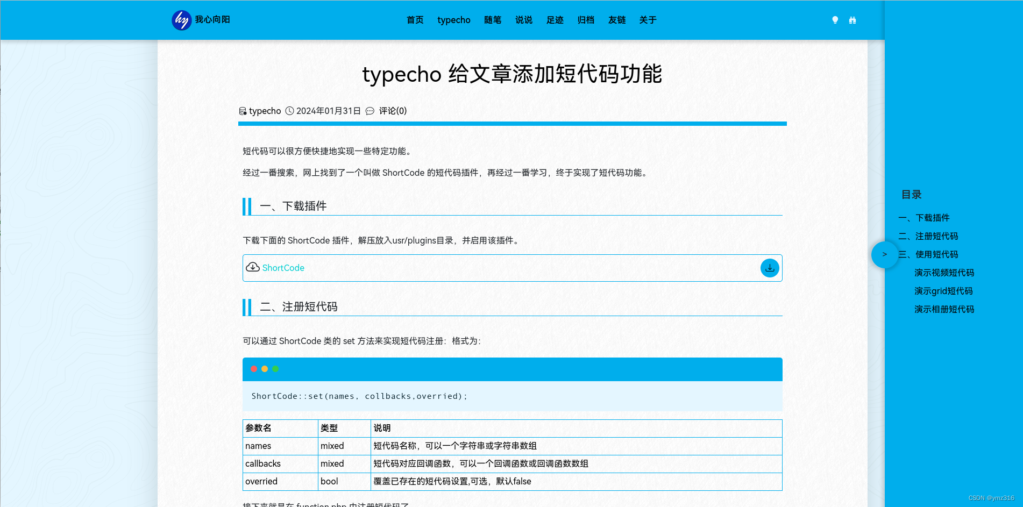1023x507 pixels.
Task: Click the ShortCode download button icon
Action: pos(770,268)
